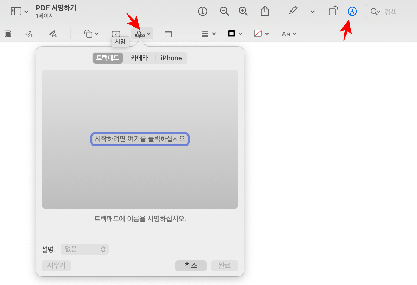417x285 pixels.
Task: Switch to the 카메라 tab
Action: 139,58
